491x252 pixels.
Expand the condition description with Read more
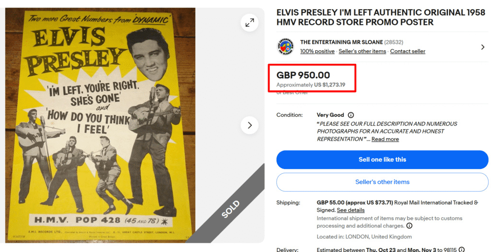coord(385,139)
